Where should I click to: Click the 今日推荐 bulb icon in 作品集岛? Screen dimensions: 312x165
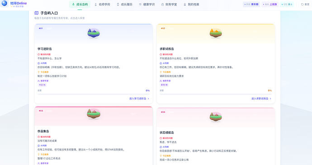38,155
